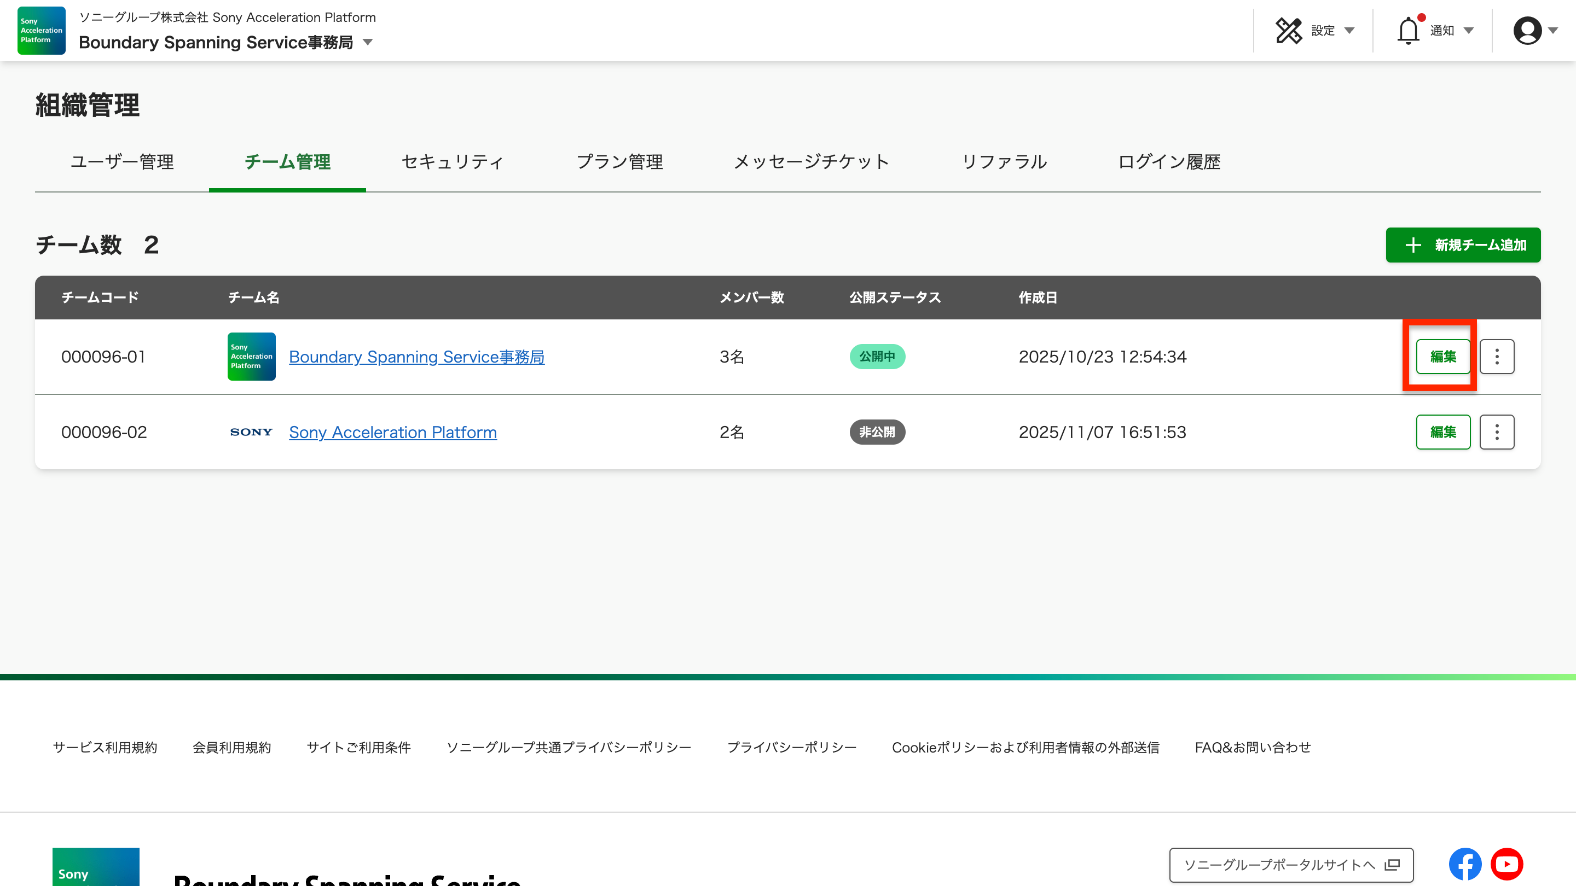Click the account profile icon
The image size is (1576, 886).
[x=1527, y=30]
